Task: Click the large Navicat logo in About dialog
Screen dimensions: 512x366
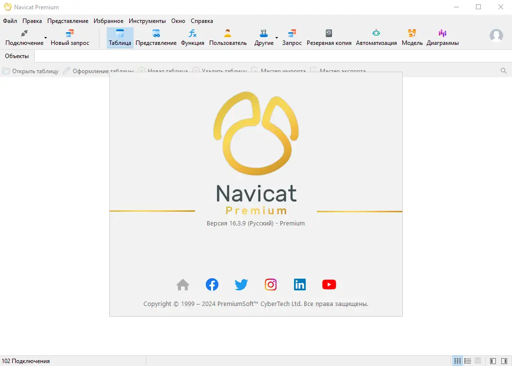Action: [x=256, y=133]
